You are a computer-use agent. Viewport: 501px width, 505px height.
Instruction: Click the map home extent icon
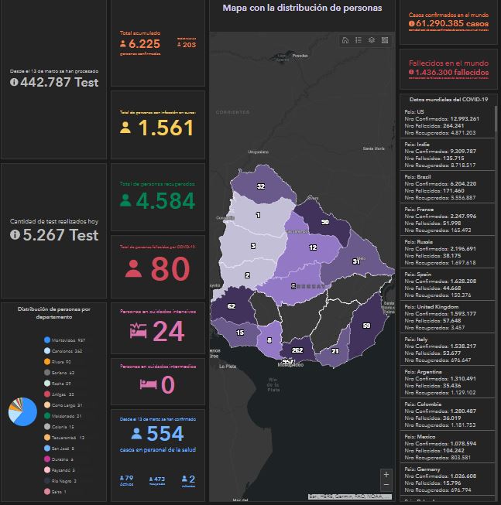[345, 40]
